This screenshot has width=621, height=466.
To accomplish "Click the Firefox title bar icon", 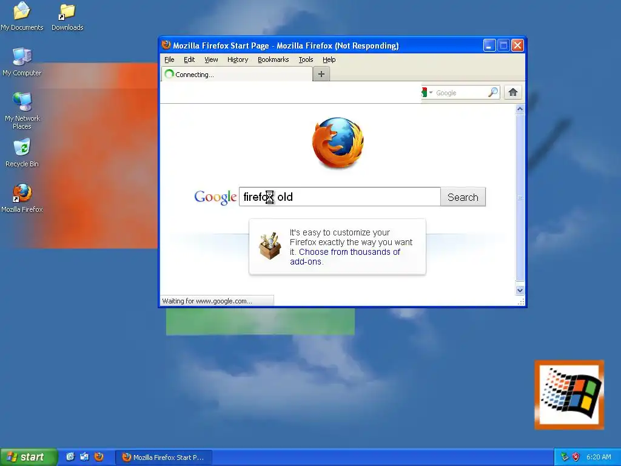I will tap(166, 45).
